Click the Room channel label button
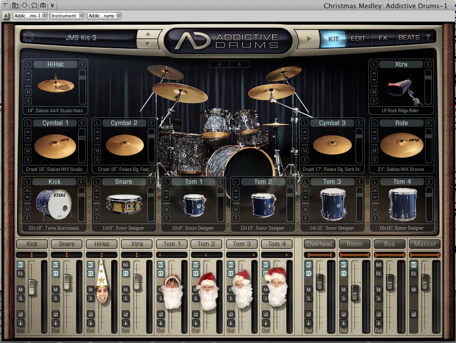Image resolution: width=456 pixels, height=343 pixels. tap(354, 244)
